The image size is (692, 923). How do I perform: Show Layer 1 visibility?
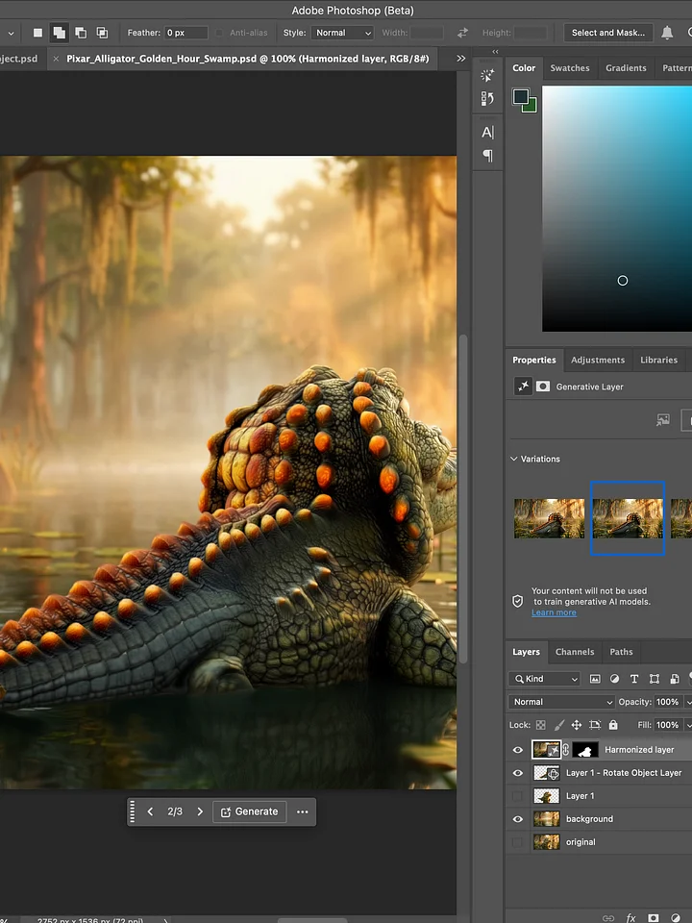click(518, 796)
